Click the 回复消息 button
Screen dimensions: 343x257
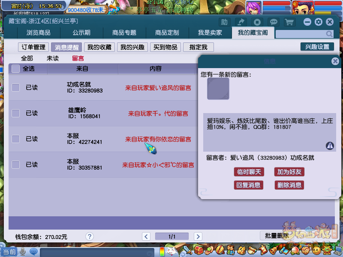[x=249, y=185]
